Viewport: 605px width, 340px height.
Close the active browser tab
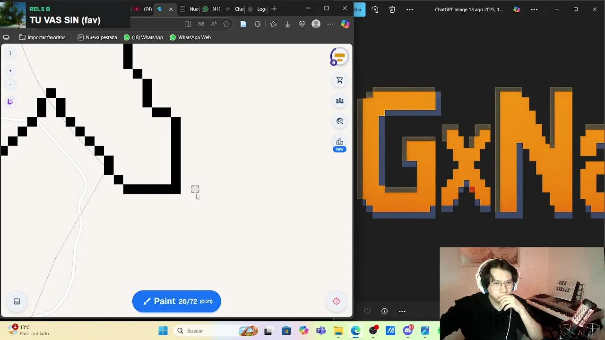[x=171, y=9]
